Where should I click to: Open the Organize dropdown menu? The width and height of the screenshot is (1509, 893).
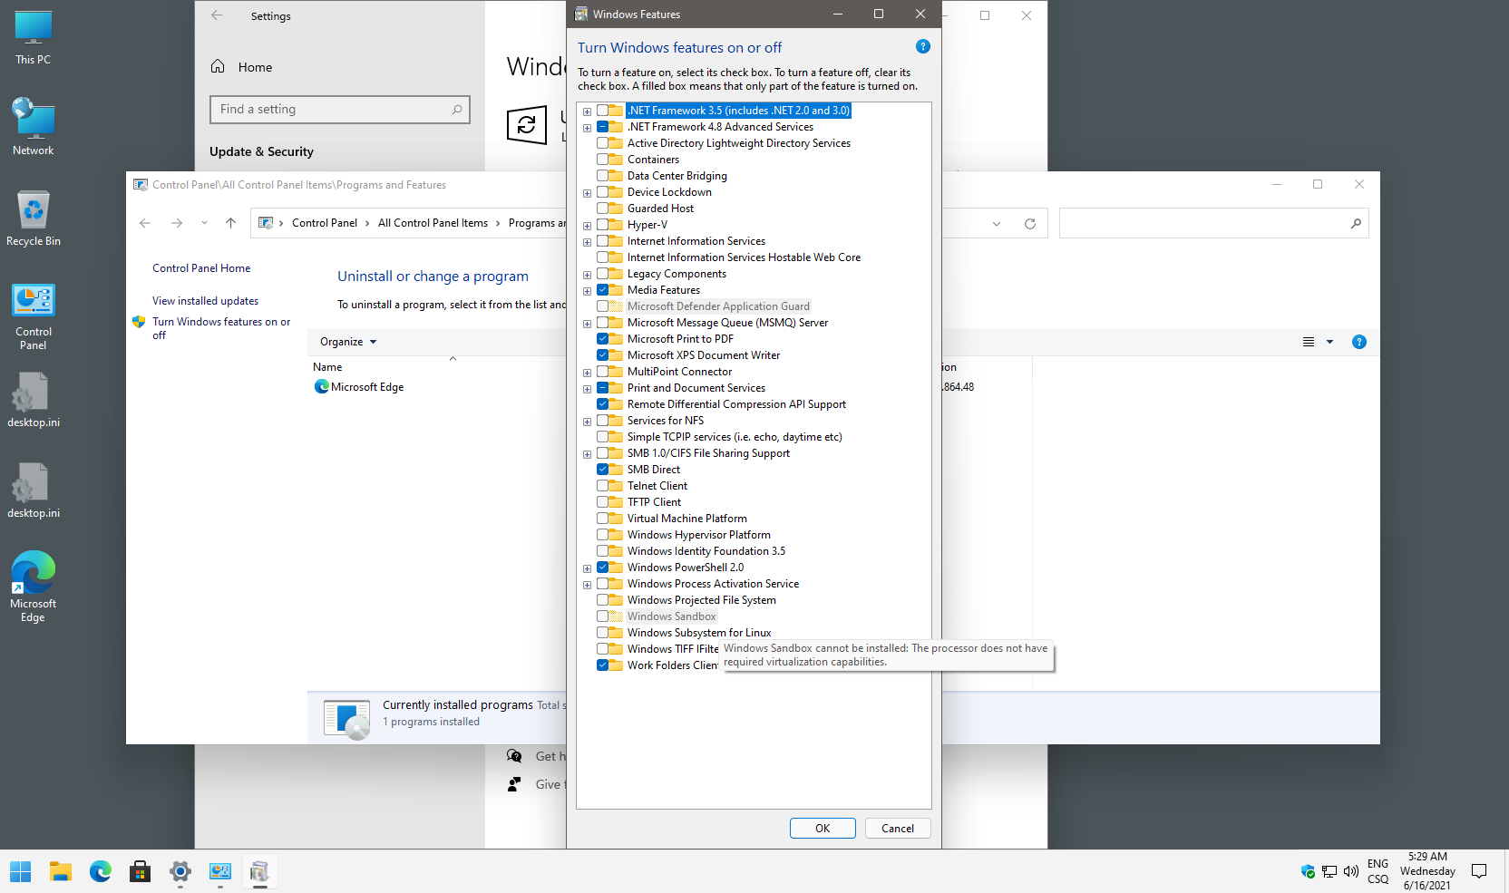tap(348, 342)
